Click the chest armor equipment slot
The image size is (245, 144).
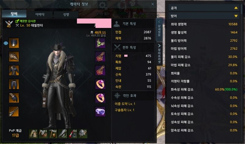14,70
